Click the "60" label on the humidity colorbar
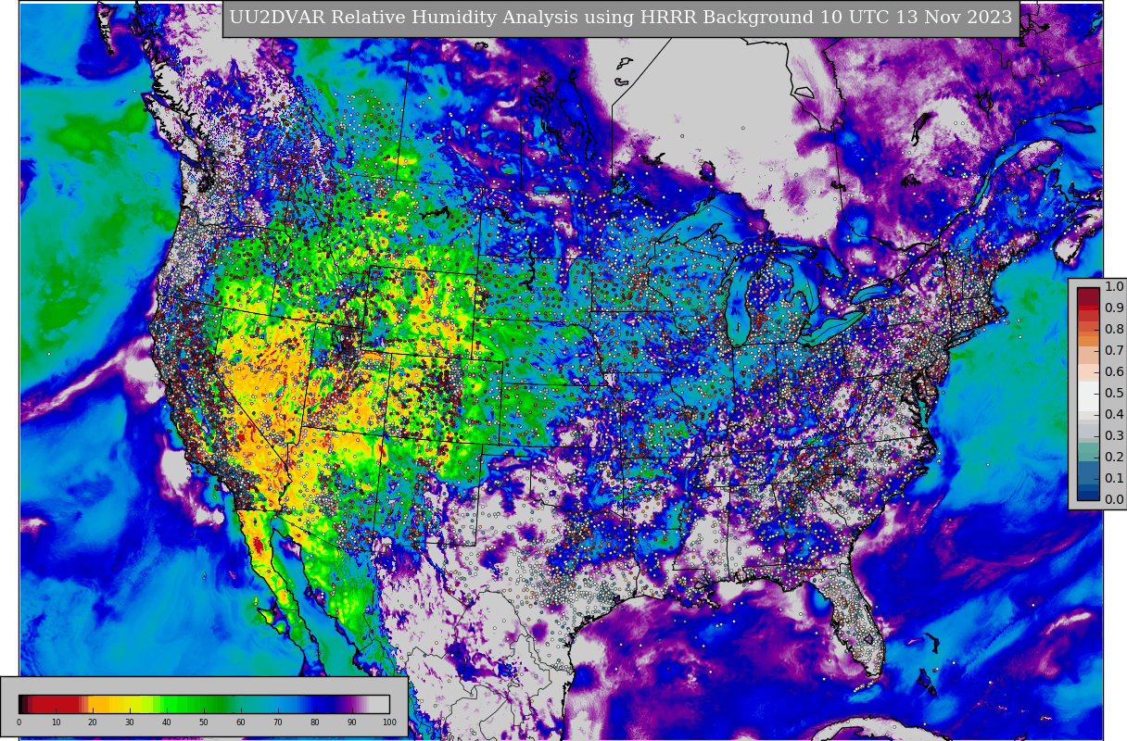 click(241, 722)
